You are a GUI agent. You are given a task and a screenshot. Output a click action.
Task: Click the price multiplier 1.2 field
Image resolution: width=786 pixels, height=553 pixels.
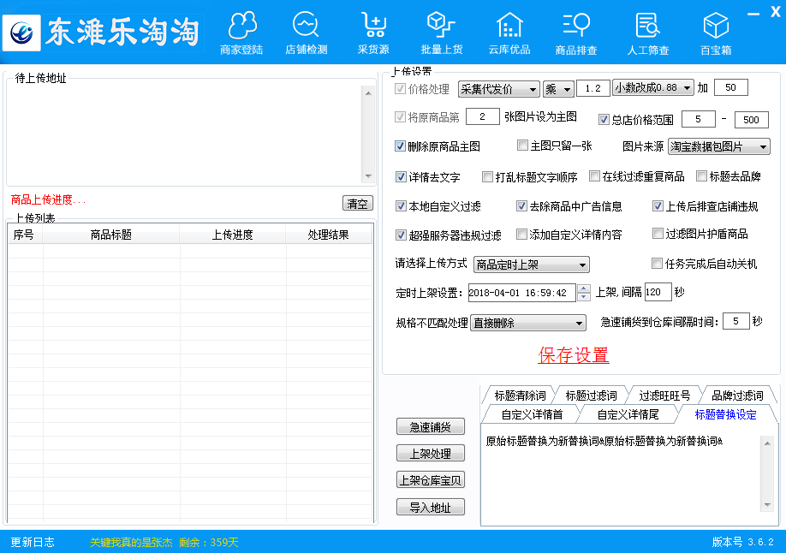click(x=593, y=89)
